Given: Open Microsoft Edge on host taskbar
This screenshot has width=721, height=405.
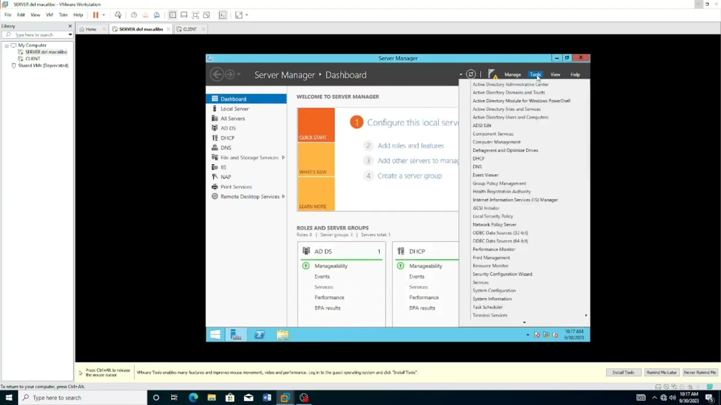Looking at the screenshot, I should [193, 398].
